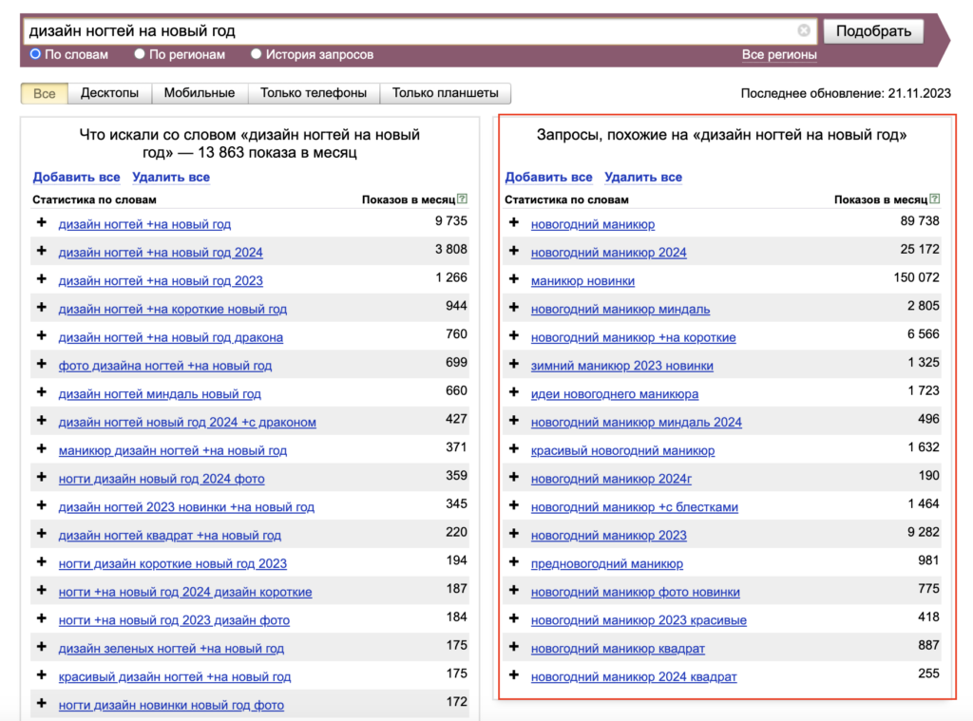This screenshot has height=721, width=973.
Task: Click «Добавить все» in the left panel
Action: click(x=76, y=177)
